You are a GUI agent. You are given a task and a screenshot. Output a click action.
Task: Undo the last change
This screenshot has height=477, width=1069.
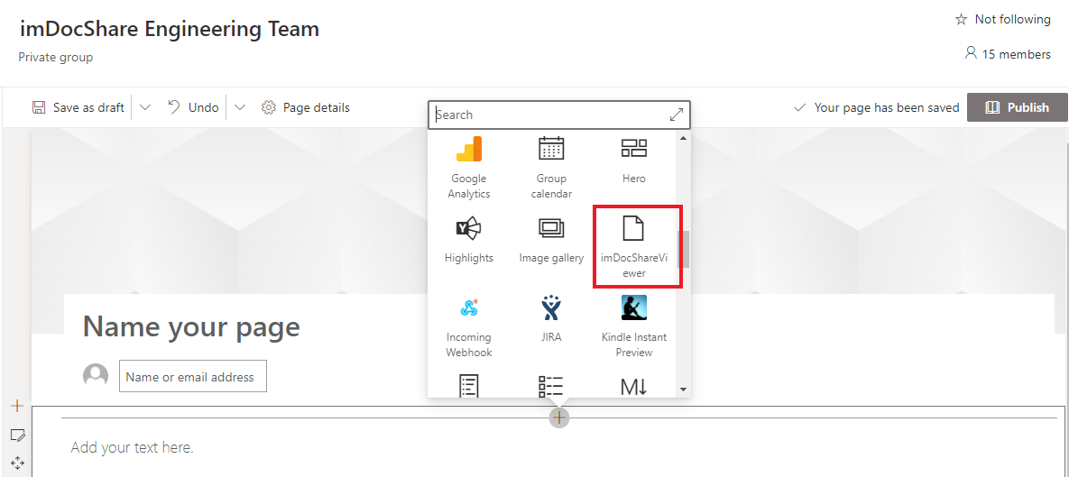(194, 107)
